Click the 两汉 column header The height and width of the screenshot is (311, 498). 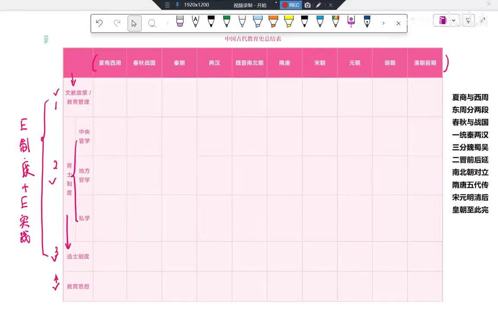coord(214,63)
